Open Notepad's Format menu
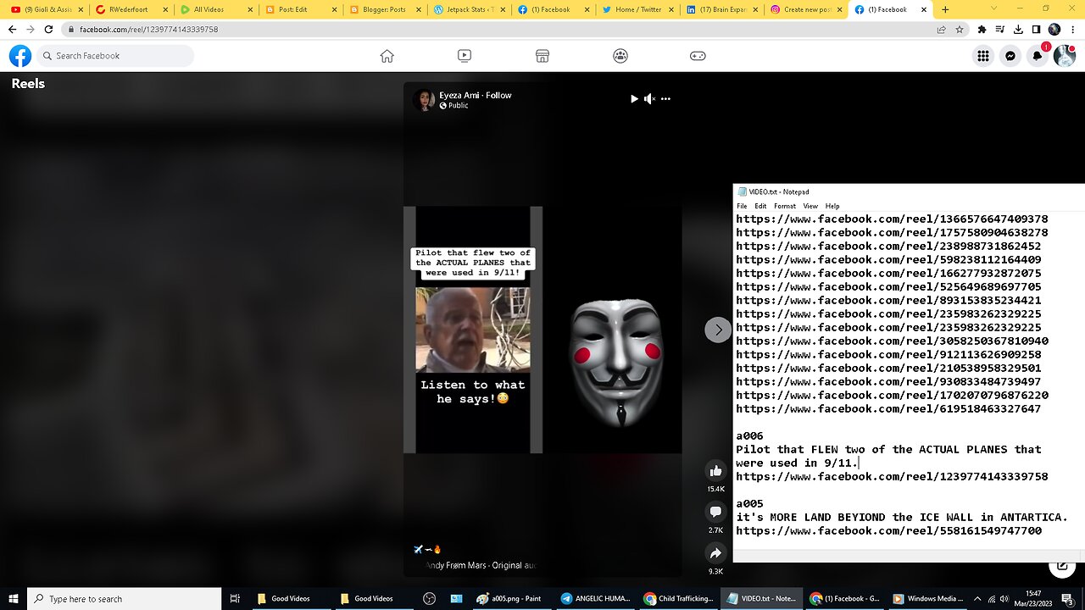This screenshot has width=1085, height=610. coord(785,206)
